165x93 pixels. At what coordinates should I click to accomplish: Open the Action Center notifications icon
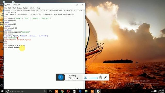[x=155, y=91]
